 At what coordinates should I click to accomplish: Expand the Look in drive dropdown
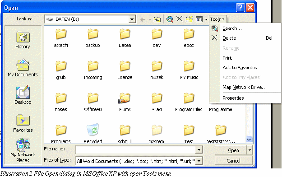(x=132, y=19)
